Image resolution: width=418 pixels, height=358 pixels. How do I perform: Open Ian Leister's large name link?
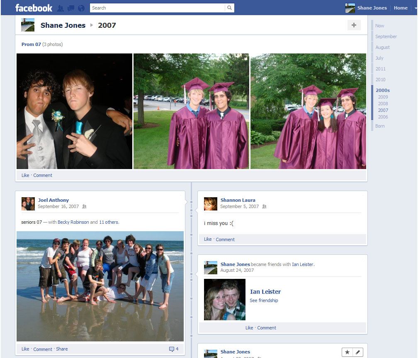coord(265,292)
